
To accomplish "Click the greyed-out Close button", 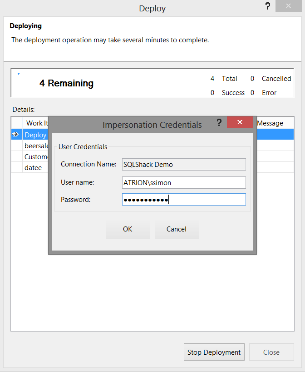I will click(x=271, y=352).
